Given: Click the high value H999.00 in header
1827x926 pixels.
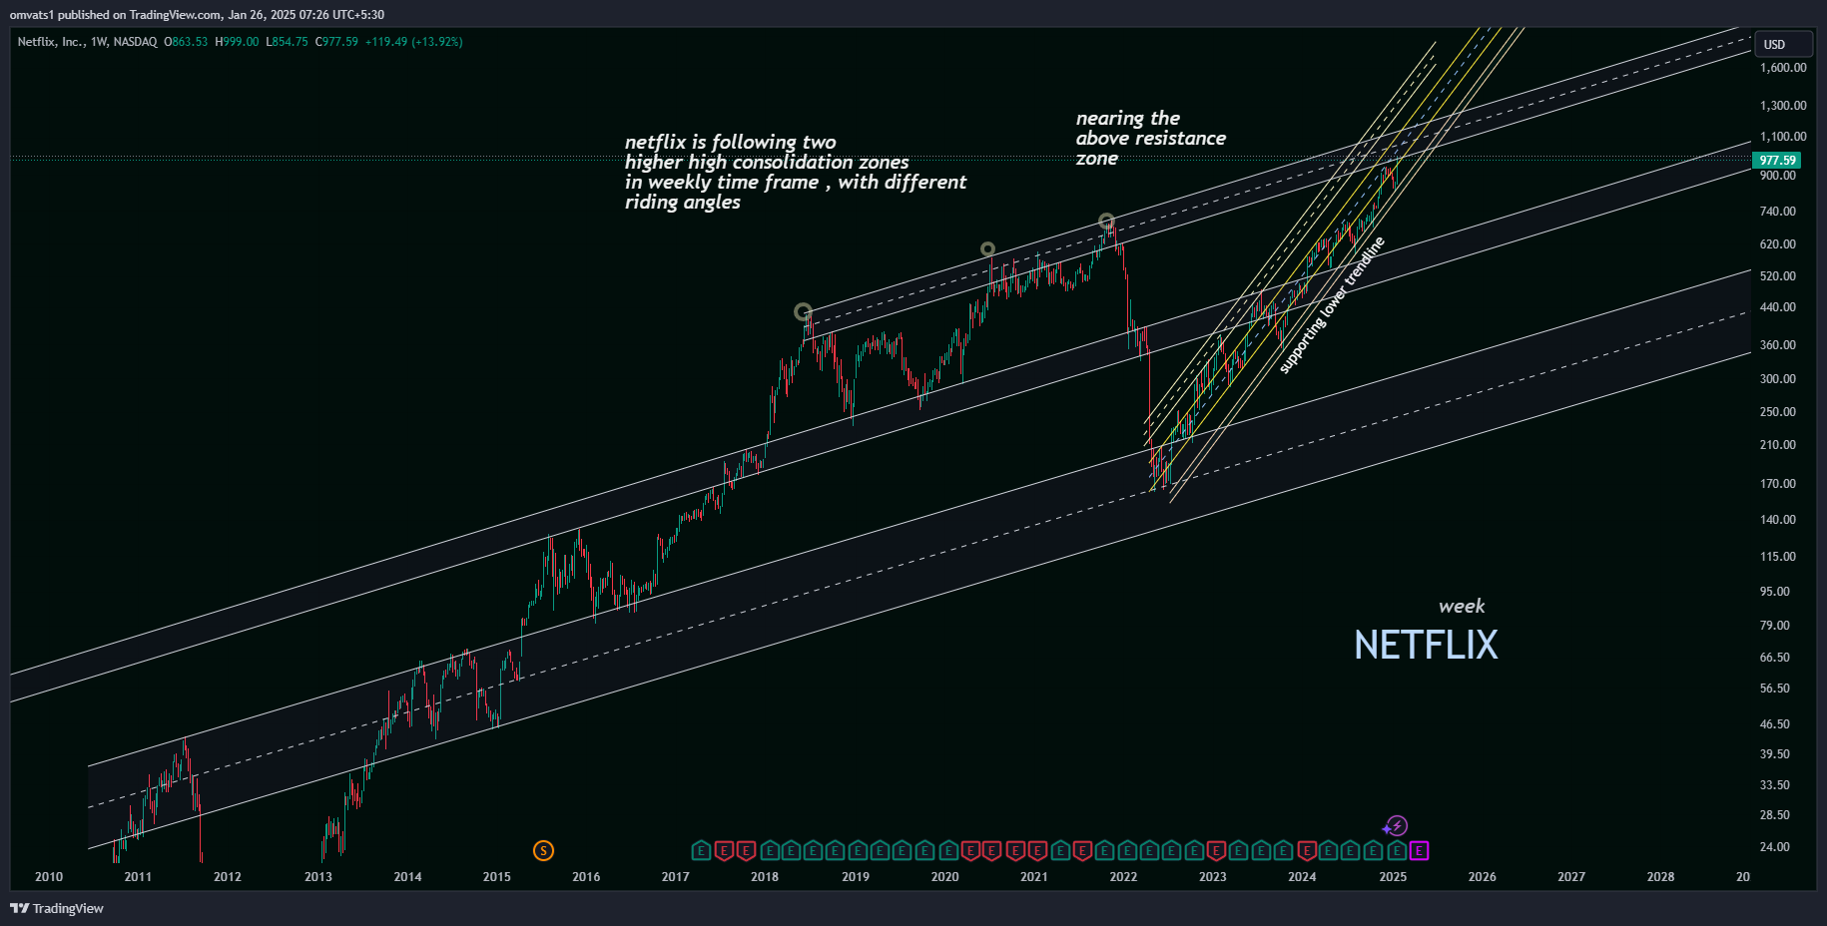Looking at the screenshot, I should tap(237, 42).
